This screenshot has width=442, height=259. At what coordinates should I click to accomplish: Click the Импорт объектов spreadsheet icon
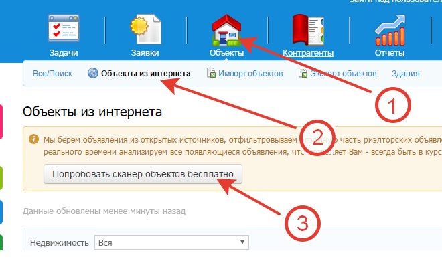click(211, 73)
